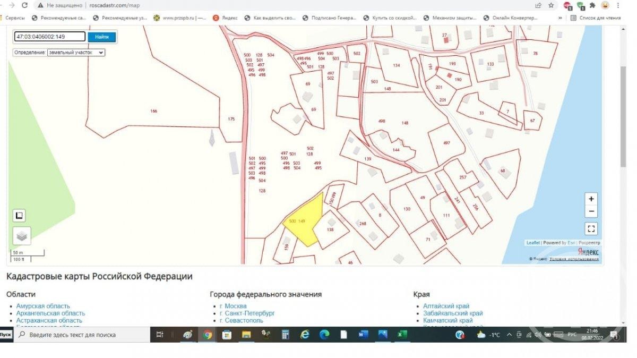
Task: Open the map measure tool icon
Action: coord(19,215)
